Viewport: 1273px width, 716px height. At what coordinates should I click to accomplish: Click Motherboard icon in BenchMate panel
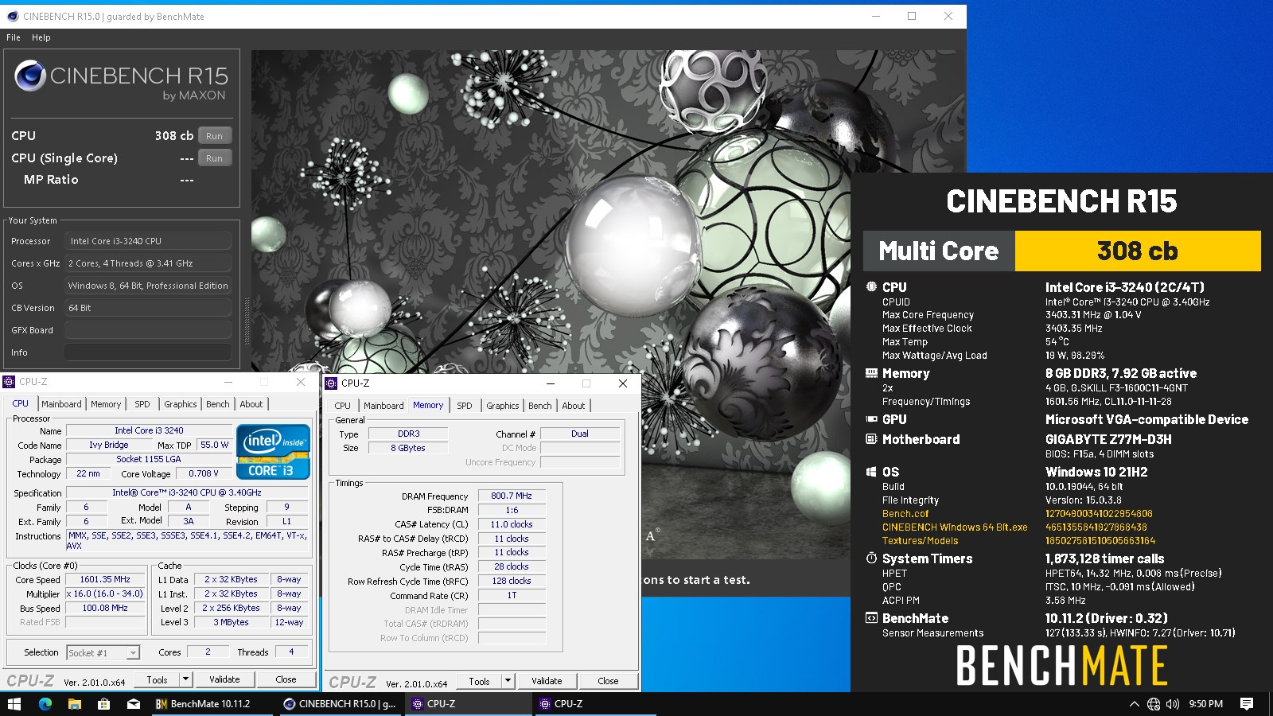(871, 439)
